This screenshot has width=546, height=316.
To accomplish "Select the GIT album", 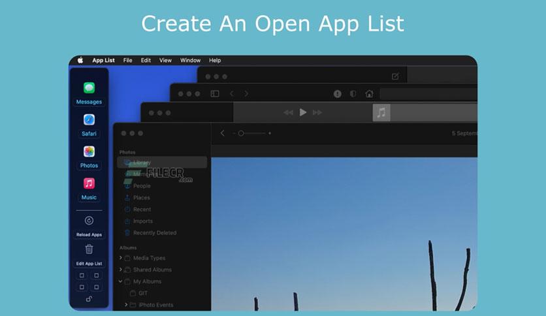I will tap(143, 293).
